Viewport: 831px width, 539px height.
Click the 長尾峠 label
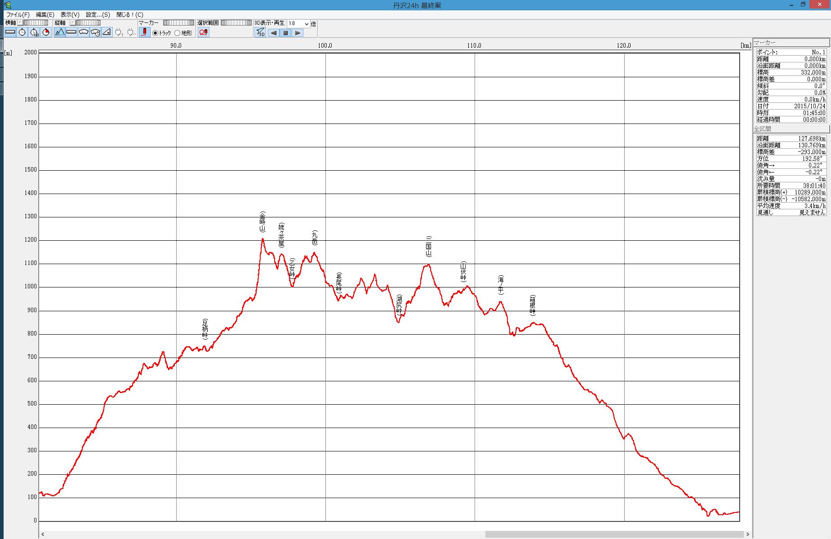(x=339, y=283)
